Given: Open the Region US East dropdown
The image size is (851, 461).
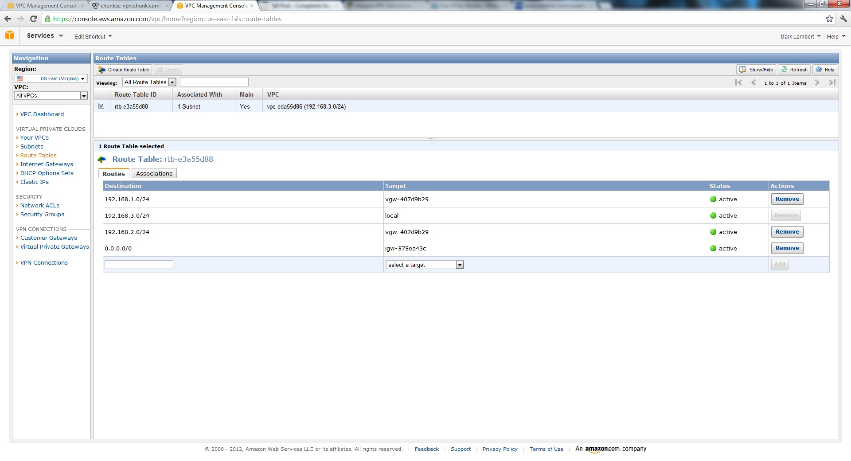Looking at the screenshot, I should coord(51,78).
